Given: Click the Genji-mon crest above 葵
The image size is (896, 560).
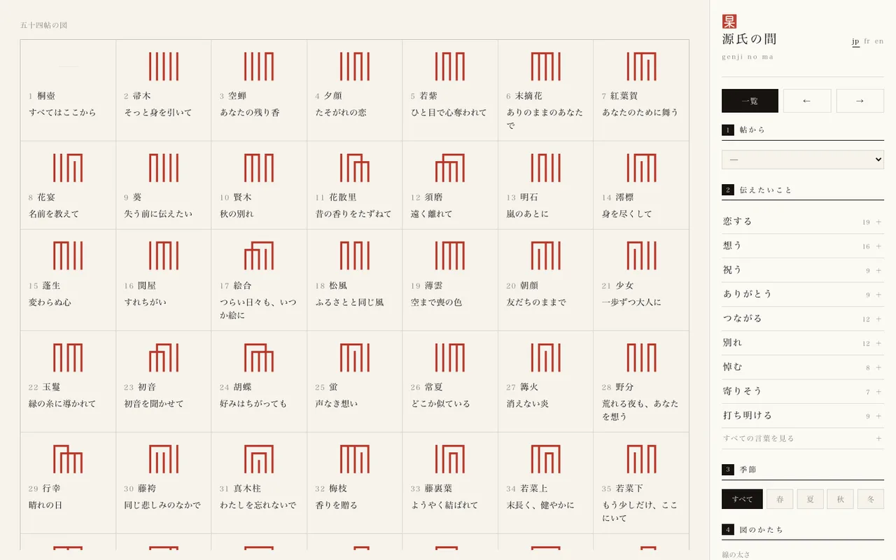Looking at the screenshot, I should click(x=163, y=168).
